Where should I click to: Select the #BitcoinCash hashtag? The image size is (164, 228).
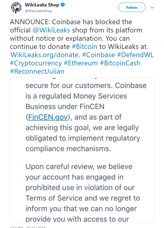pyautogui.click(x=120, y=63)
